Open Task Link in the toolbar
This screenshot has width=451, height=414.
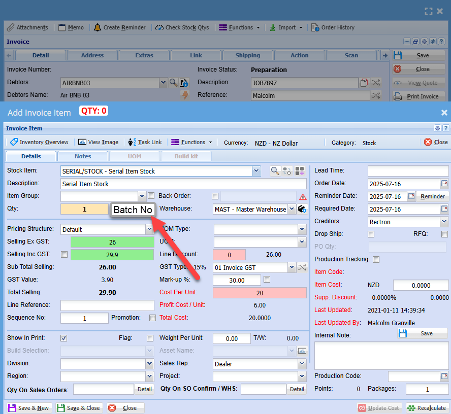[145, 142]
